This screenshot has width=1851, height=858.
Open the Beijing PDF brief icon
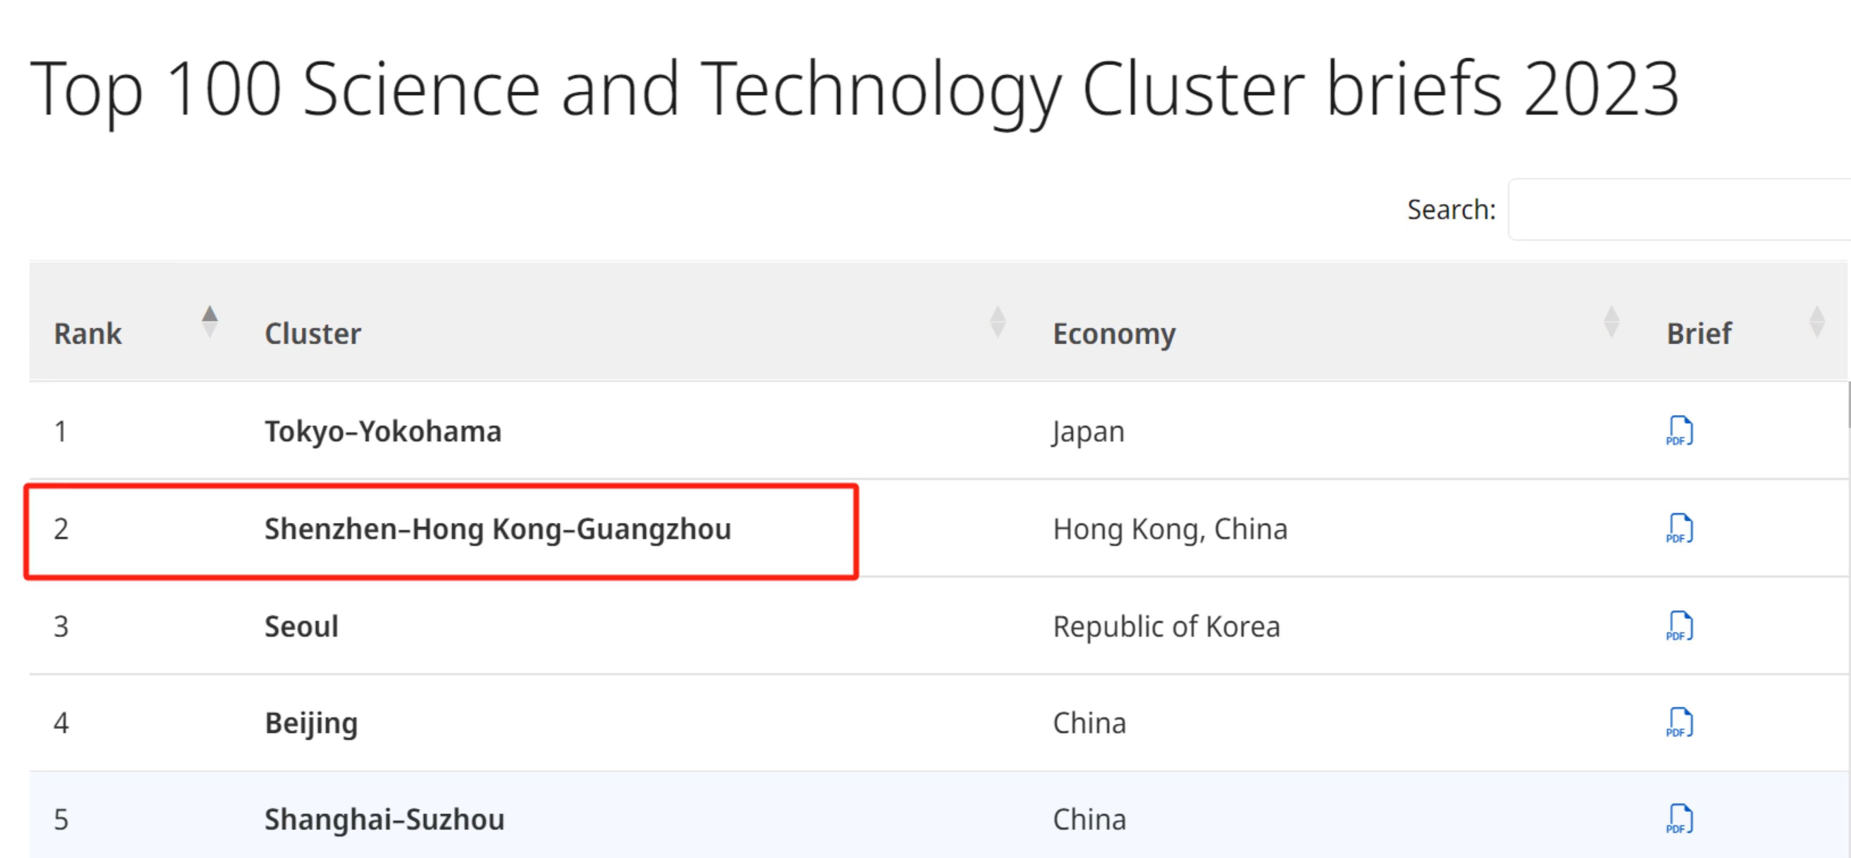(1679, 722)
